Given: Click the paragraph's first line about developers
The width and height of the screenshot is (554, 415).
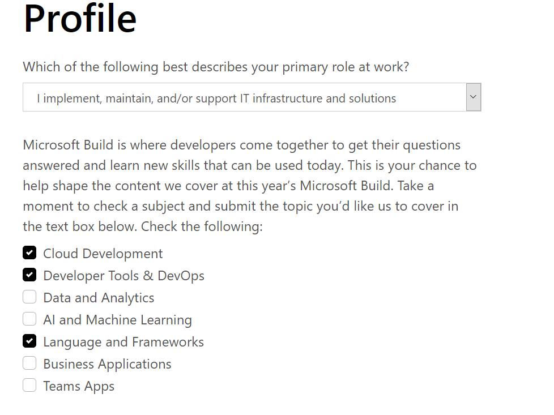Looking at the screenshot, I should (x=241, y=145).
